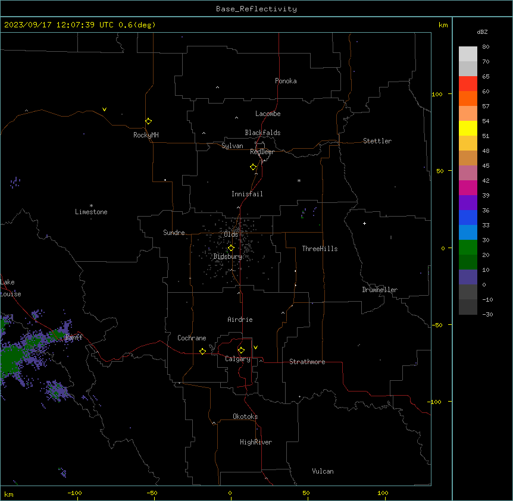Select the yellow radar marker above Didsbury

tap(231, 248)
